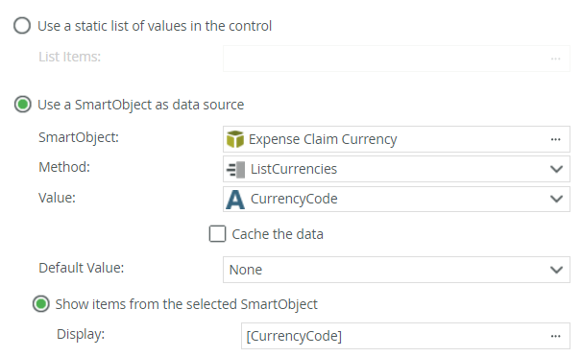Click the CurrencyCode text type 'A' icon

pos(235,200)
